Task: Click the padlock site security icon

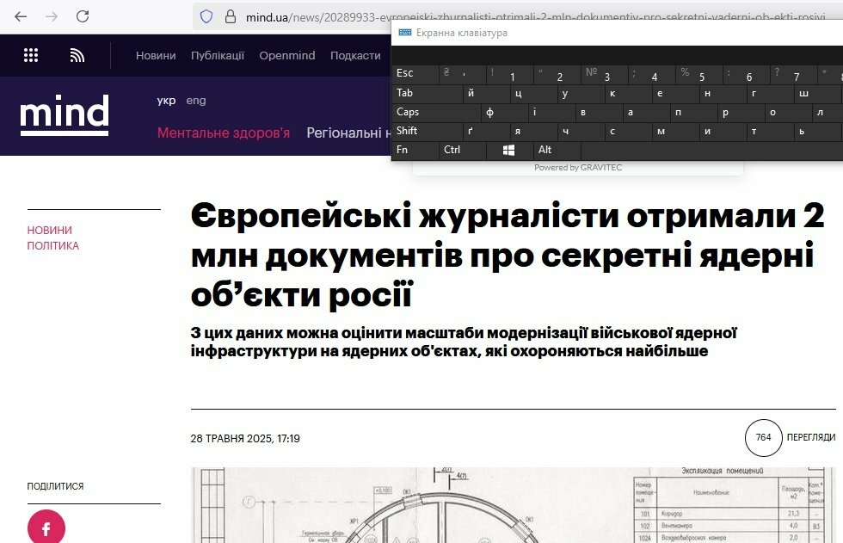Action: tap(231, 16)
